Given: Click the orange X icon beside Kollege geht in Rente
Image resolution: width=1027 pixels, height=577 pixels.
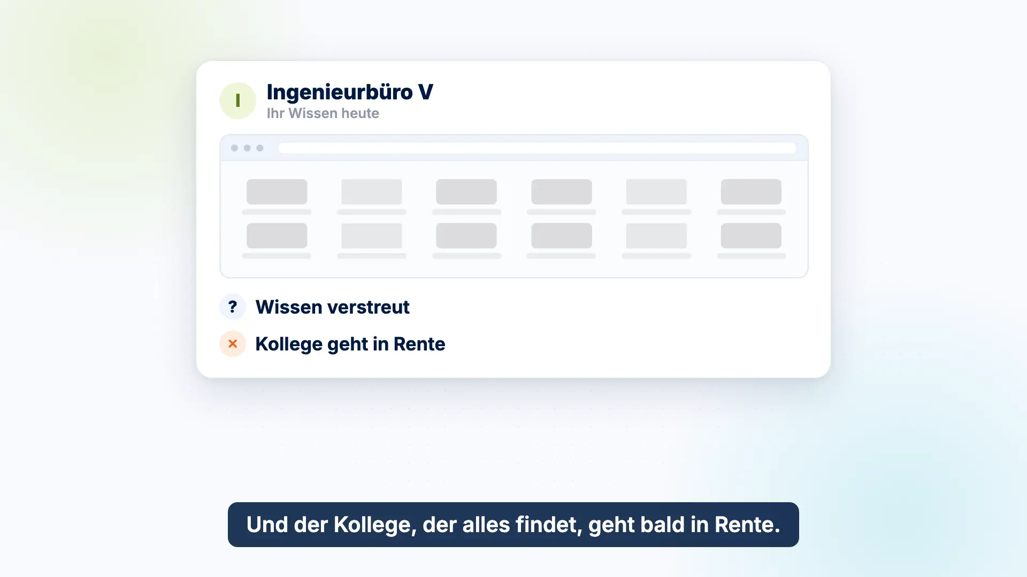Looking at the screenshot, I should coord(233,344).
